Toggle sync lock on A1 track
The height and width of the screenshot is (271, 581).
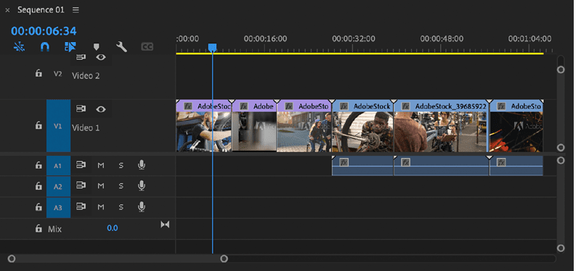pyautogui.click(x=81, y=165)
